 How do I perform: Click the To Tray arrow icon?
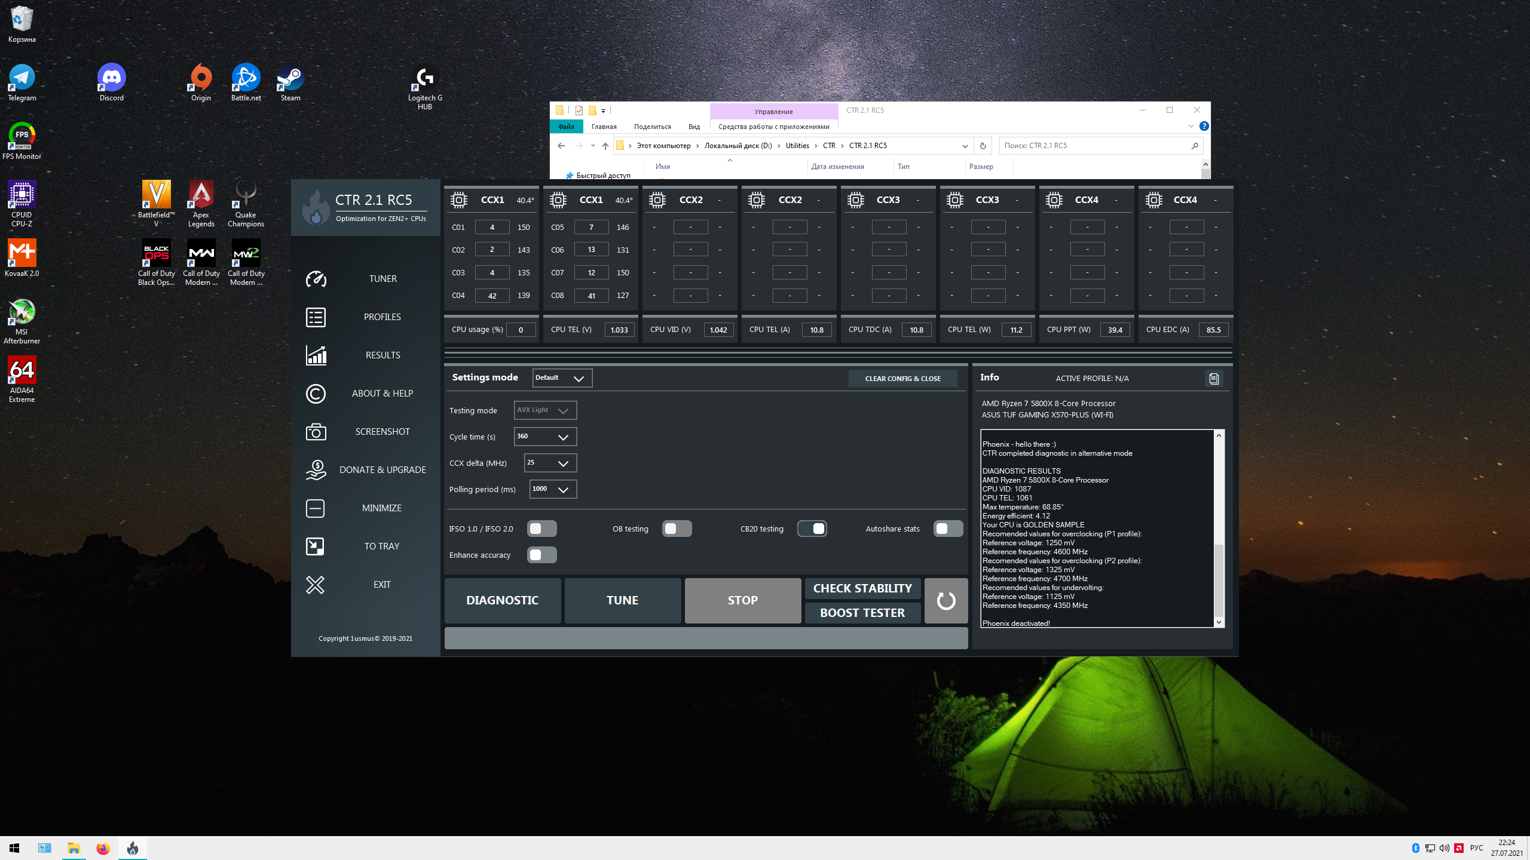point(316,546)
